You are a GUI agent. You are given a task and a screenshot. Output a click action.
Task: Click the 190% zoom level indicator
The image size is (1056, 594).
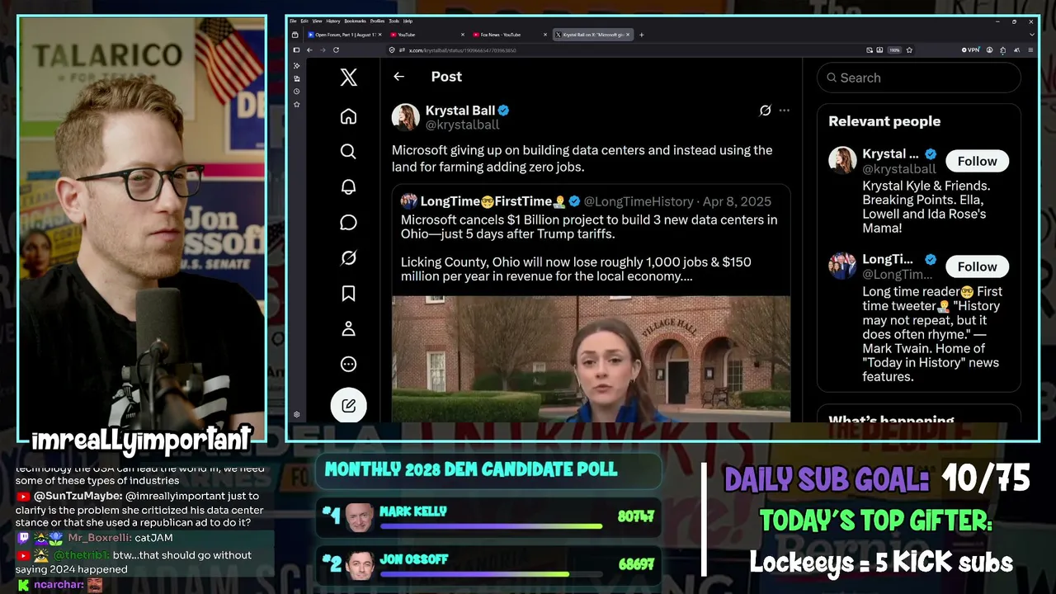point(894,50)
